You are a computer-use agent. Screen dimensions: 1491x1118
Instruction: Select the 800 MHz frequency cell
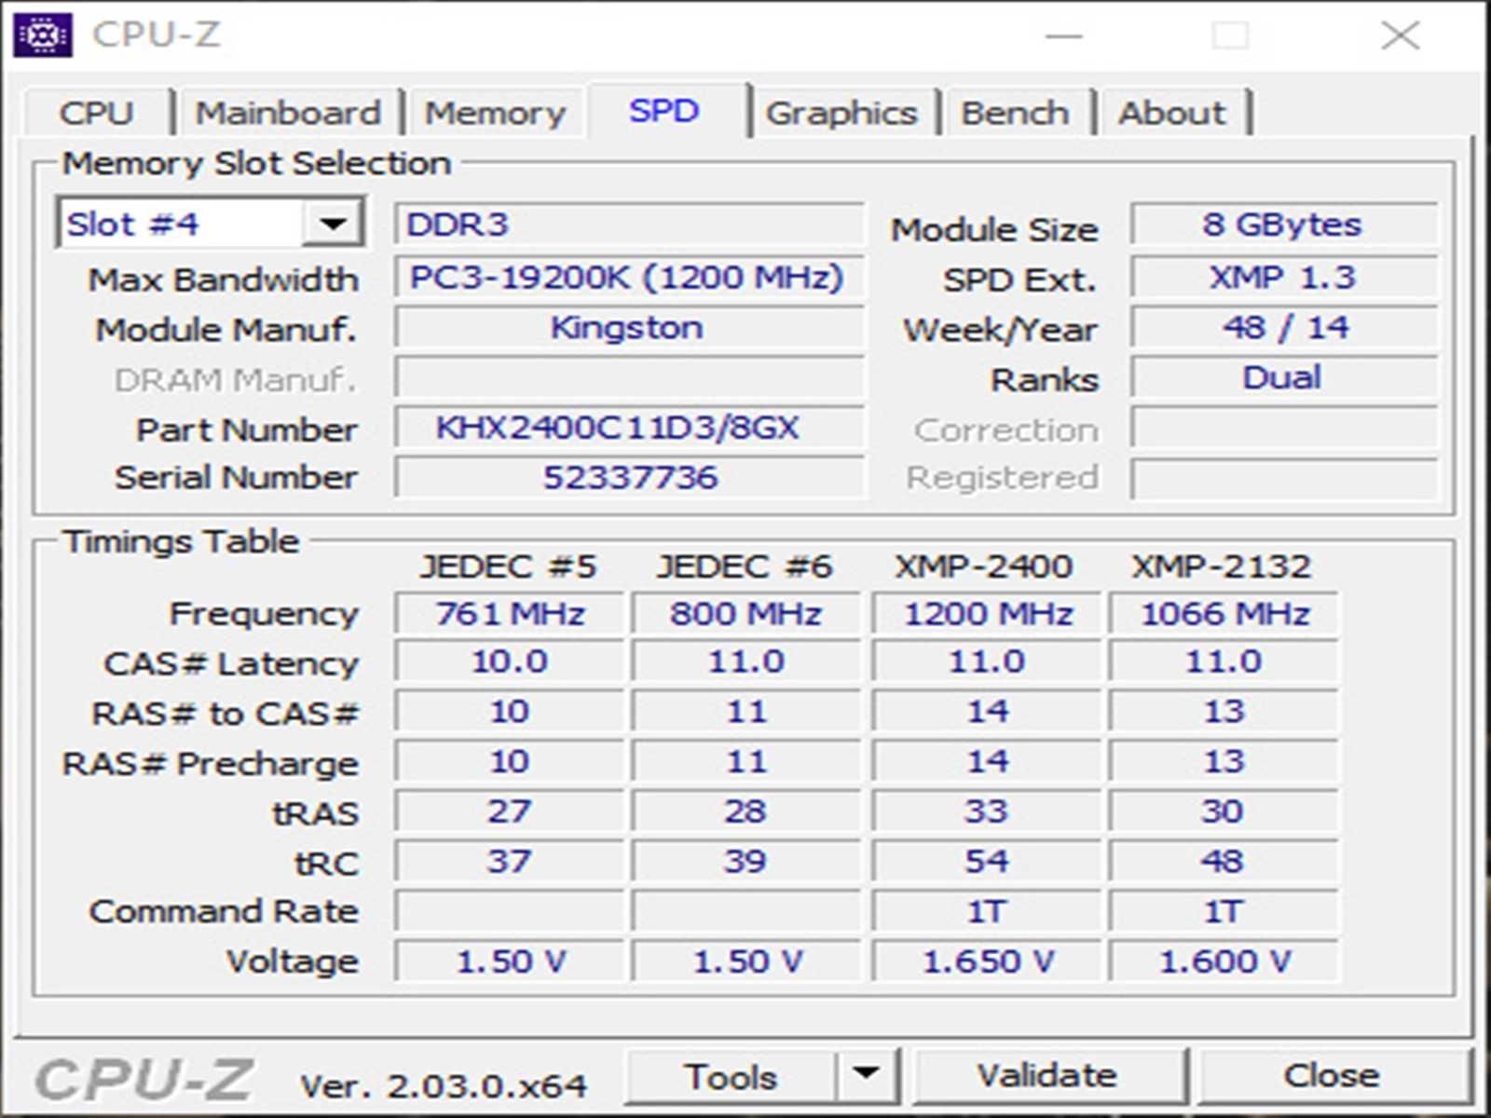745,613
